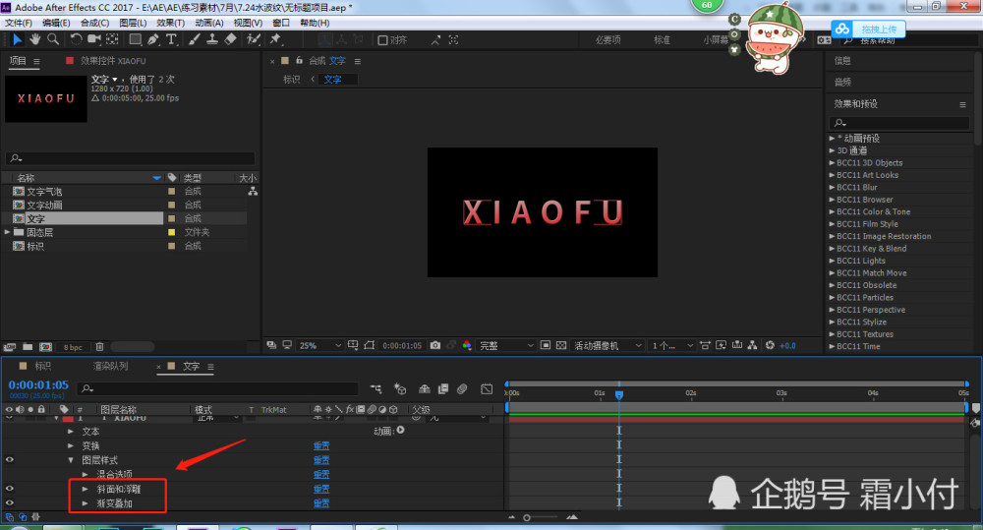
Task: Toggle transparency grid in viewer
Action: click(x=561, y=345)
